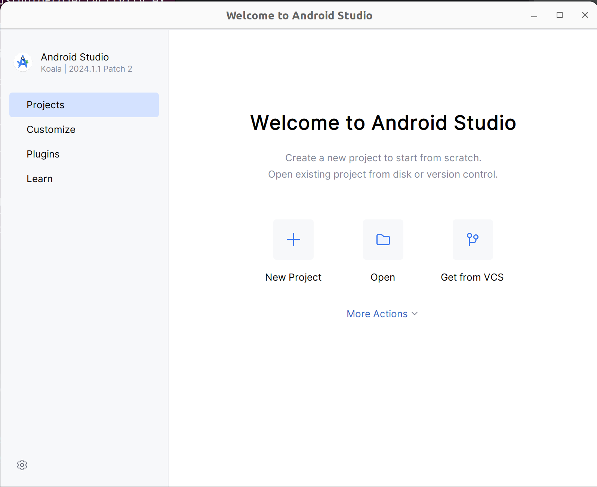Image resolution: width=597 pixels, height=487 pixels.
Task: Open the Plugins tab
Action: pos(84,154)
